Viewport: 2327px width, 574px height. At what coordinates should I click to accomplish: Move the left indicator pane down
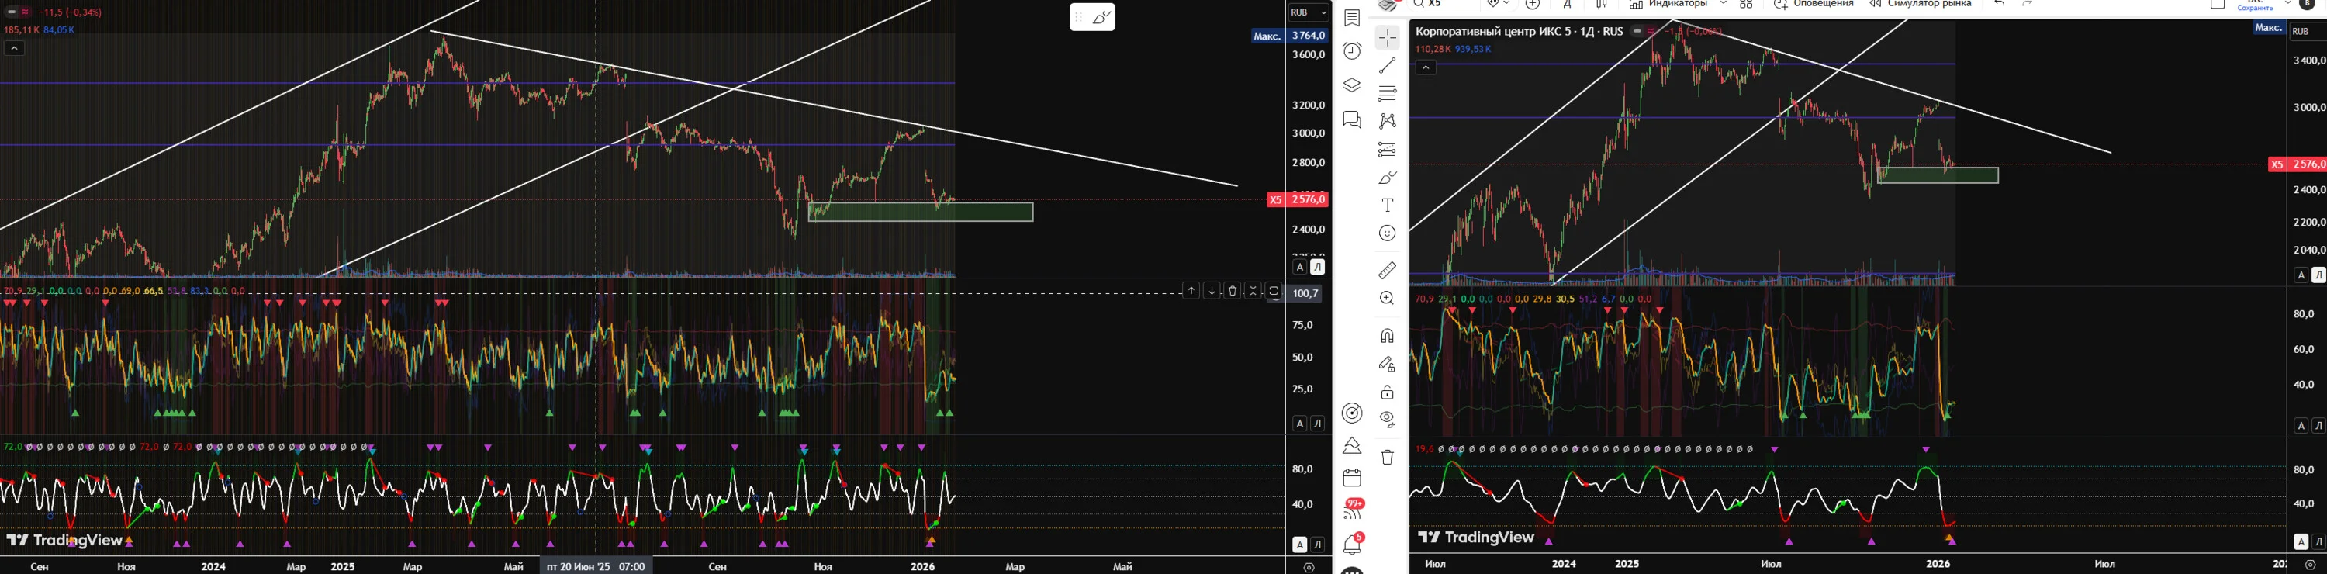(1212, 291)
